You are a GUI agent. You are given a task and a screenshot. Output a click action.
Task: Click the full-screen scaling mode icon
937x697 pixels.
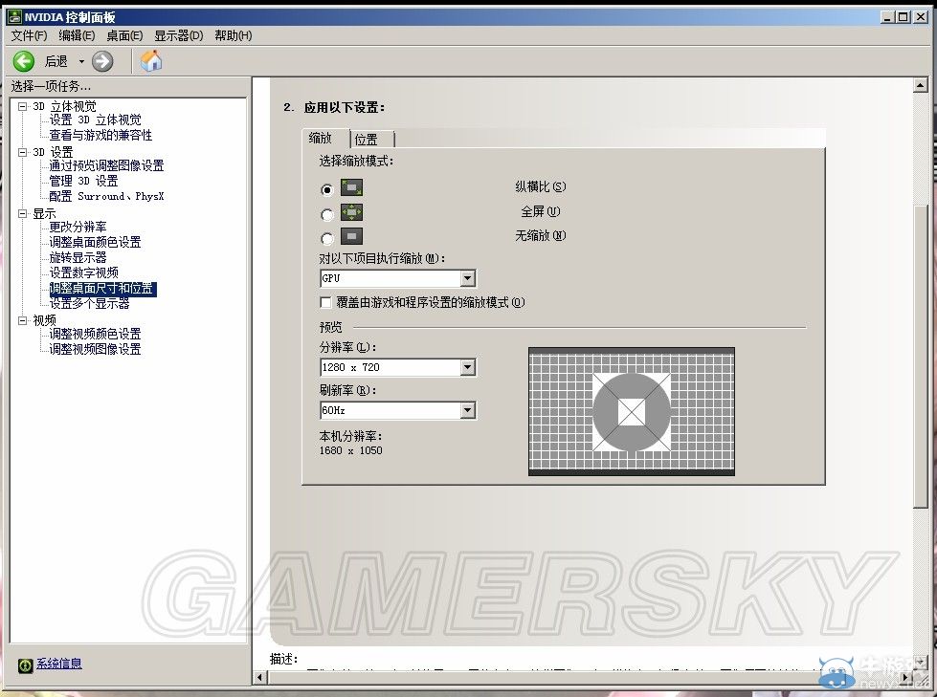pos(351,212)
